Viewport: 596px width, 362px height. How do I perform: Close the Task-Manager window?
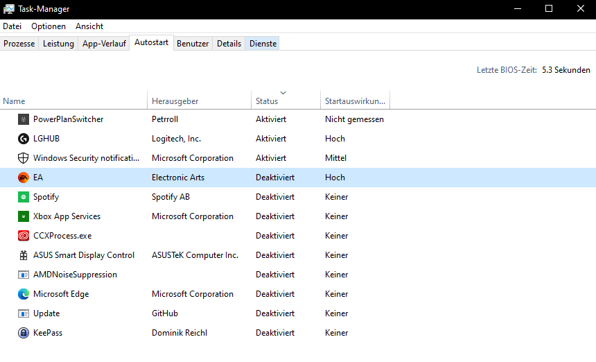[581, 9]
